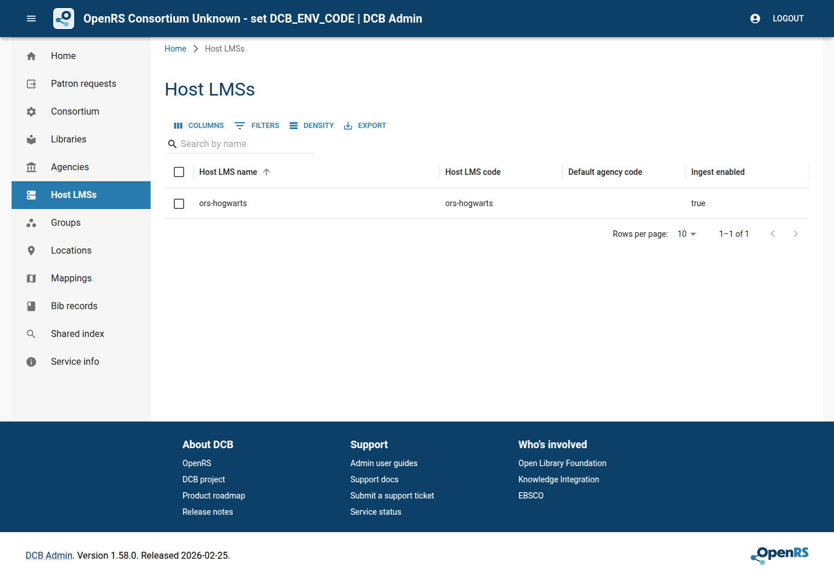The height and width of the screenshot is (579, 834).
Task: Click the Libraries sidebar icon
Action: 31,140
